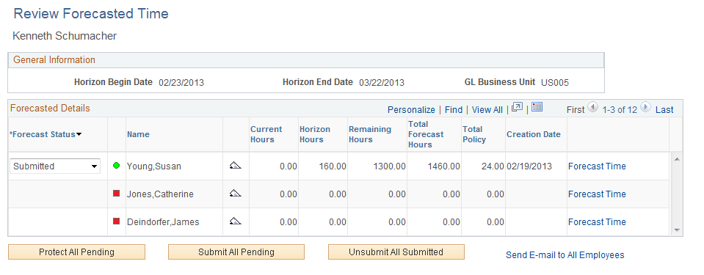Click red status square for Jones,Catherine

point(117,194)
